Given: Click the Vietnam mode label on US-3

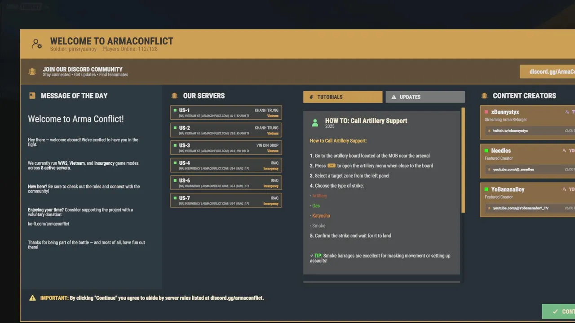Looking at the screenshot, I should click(273, 151).
